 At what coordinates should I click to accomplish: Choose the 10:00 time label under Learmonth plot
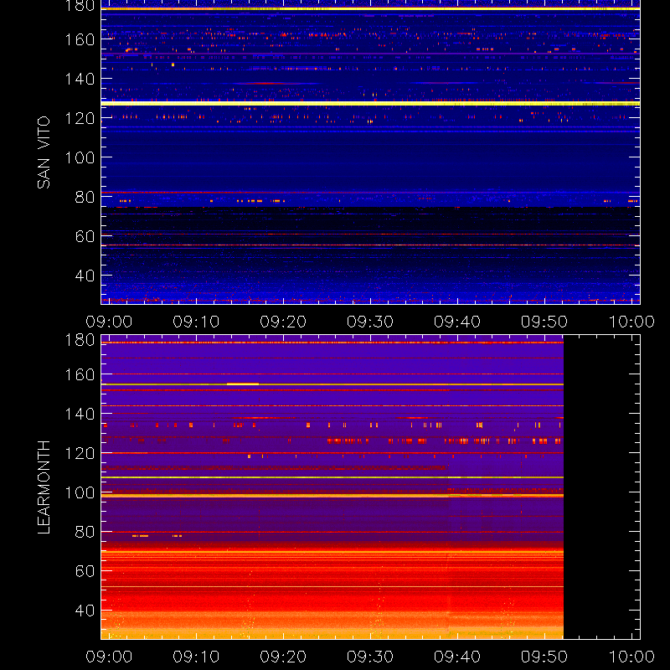(x=631, y=657)
